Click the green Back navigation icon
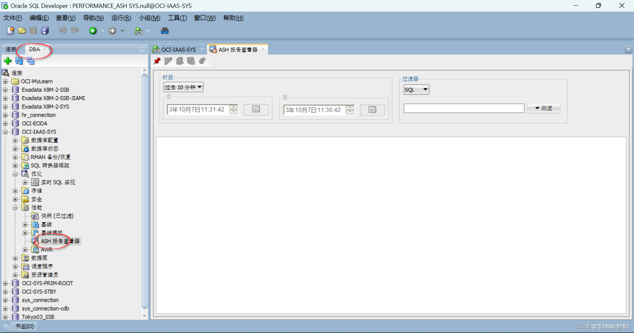 (x=93, y=31)
